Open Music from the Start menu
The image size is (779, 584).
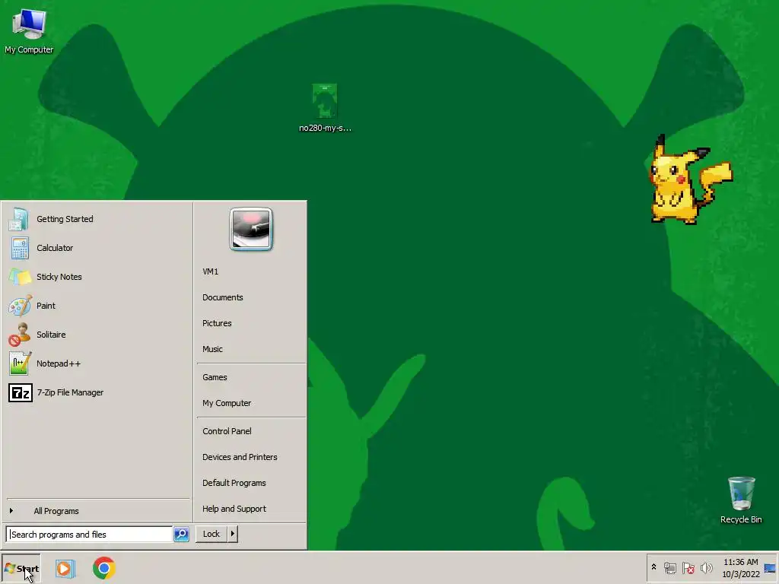[212, 349]
